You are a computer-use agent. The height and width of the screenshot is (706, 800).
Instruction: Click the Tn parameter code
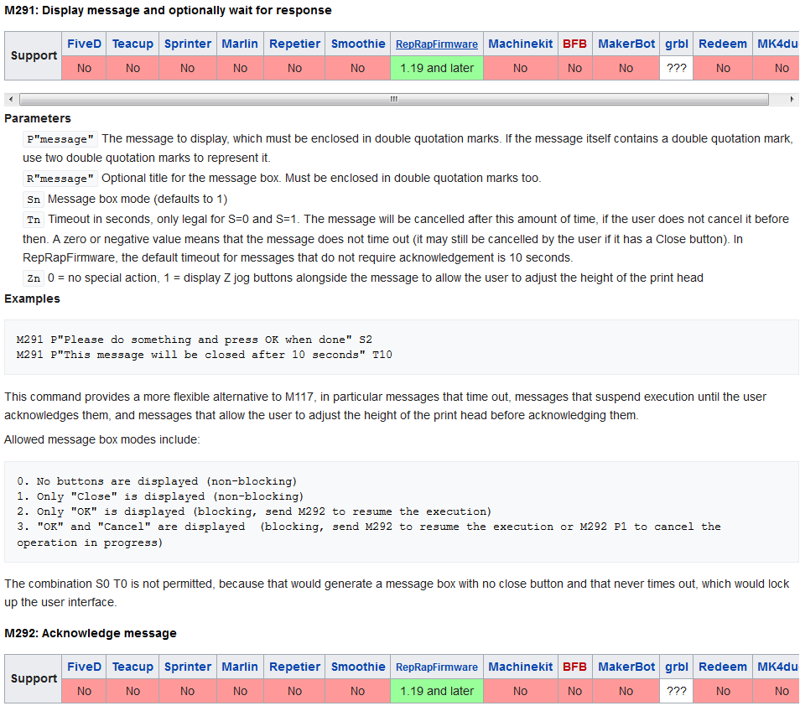(x=34, y=220)
